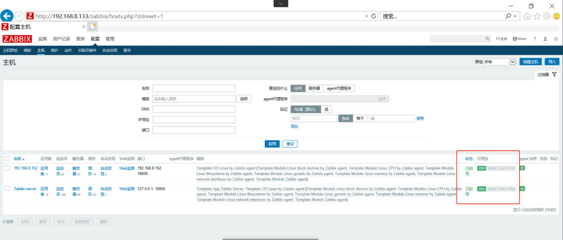Image resolution: width=563 pixels, height=240 pixels.
Task: Click the search magnifier in browser search box
Action: 508,16
